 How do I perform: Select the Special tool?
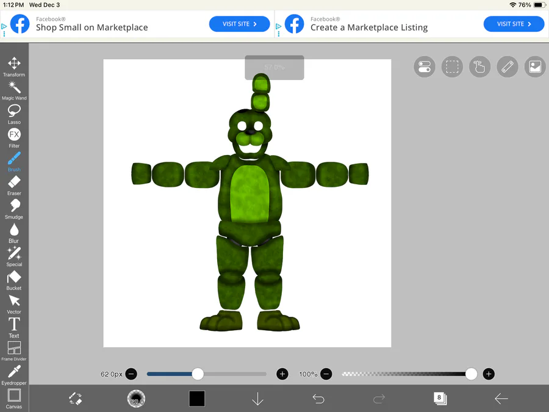pyautogui.click(x=14, y=256)
